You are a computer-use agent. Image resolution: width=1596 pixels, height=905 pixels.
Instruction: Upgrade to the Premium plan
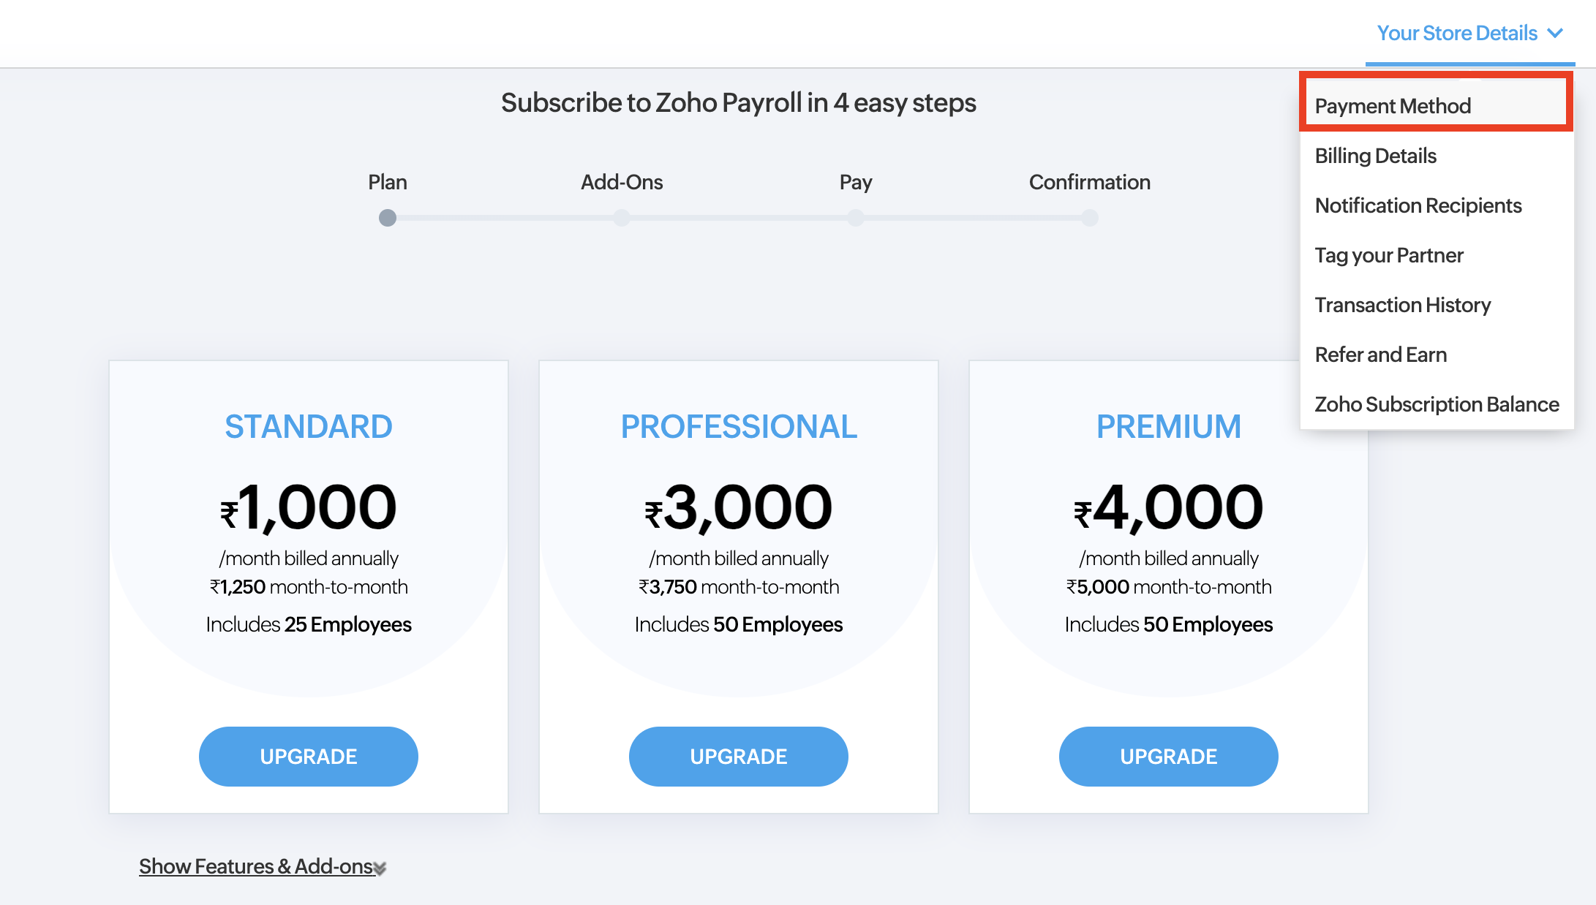[1168, 756]
